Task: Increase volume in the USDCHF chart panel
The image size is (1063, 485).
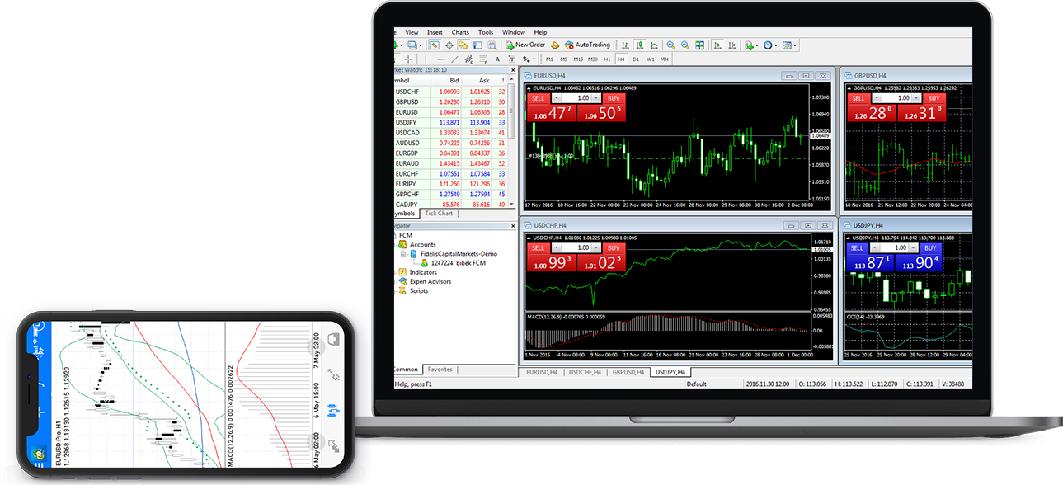Action: tap(596, 248)
